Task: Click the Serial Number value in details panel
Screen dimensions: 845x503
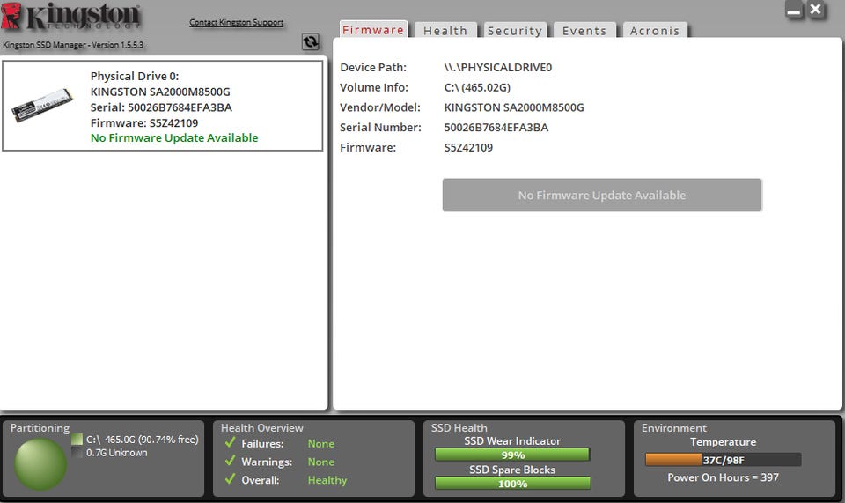Action: click(496, 127)
